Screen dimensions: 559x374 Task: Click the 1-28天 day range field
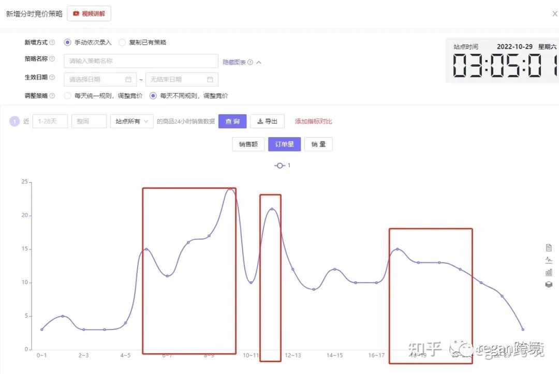(x=50, y=122)
